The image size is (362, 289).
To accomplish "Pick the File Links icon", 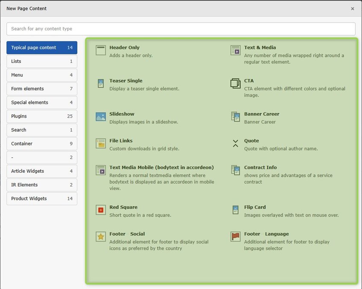I will [x=100, y=143].
